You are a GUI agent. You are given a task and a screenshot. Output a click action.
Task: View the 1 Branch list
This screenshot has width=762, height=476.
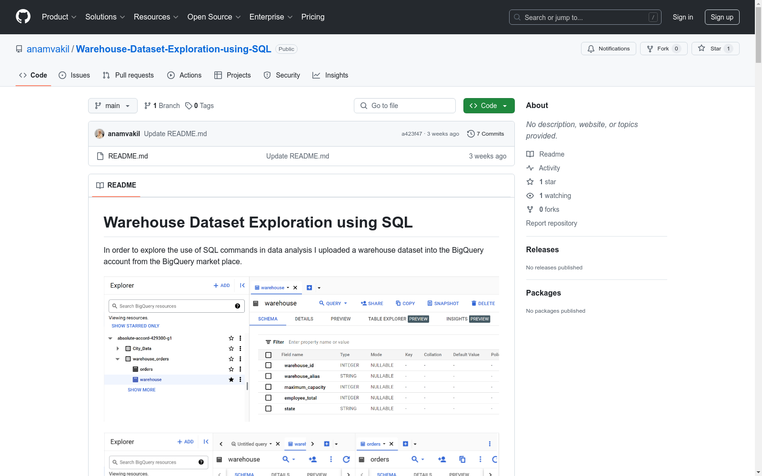tap(162, 106)
